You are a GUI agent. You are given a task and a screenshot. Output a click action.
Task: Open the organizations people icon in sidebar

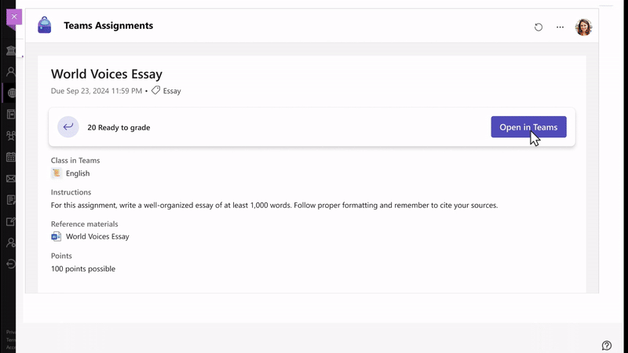(x=11, y=136)
